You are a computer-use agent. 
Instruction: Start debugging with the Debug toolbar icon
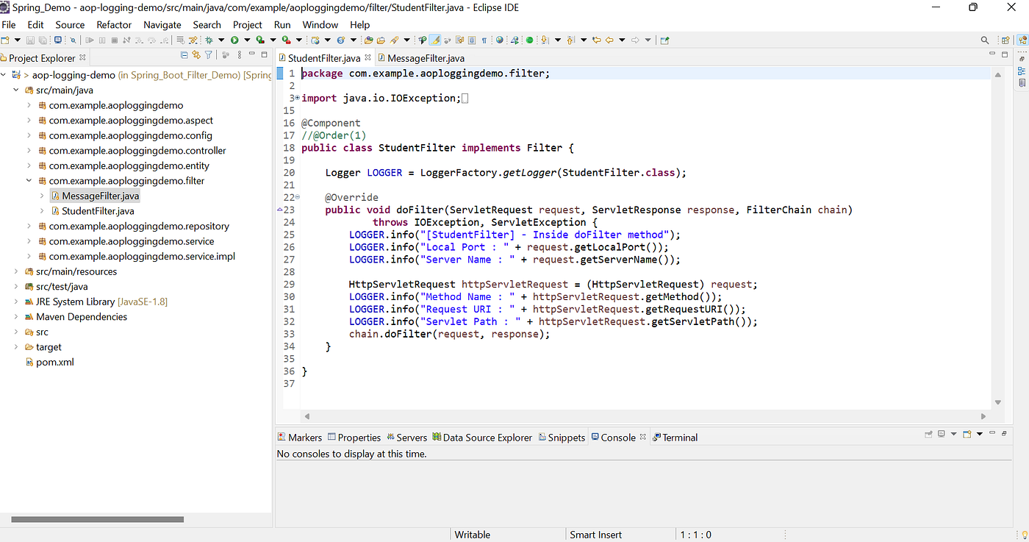coord(208,40)
